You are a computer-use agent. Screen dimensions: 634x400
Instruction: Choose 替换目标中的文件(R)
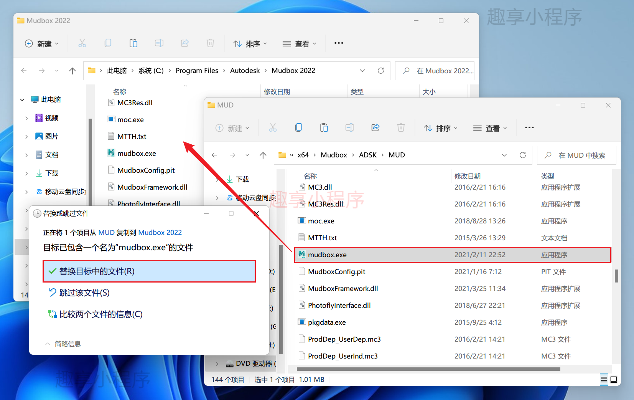[149, 271]
